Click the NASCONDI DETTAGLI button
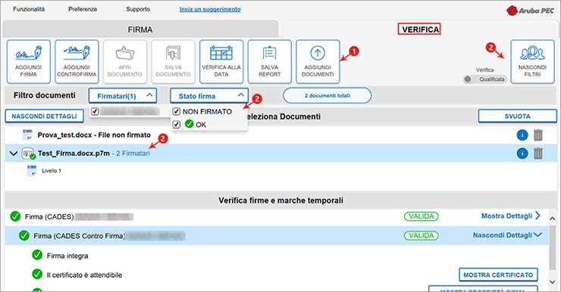 [45, 116]
